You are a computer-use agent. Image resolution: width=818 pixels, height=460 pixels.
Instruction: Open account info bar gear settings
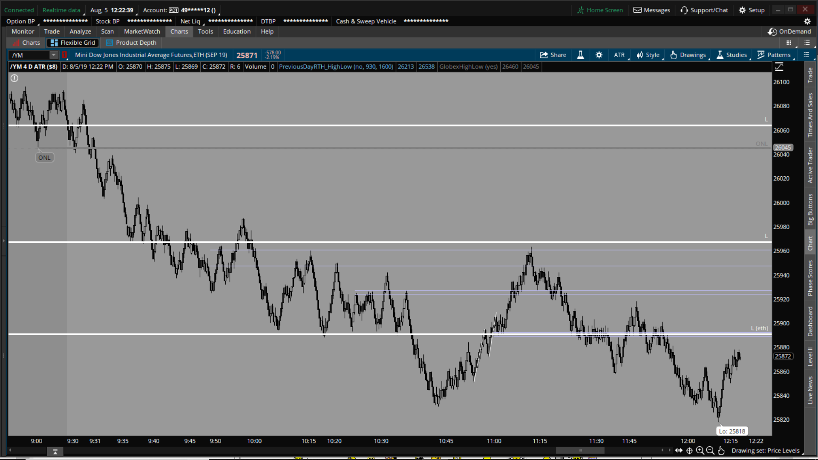click(x=807, y=21)
